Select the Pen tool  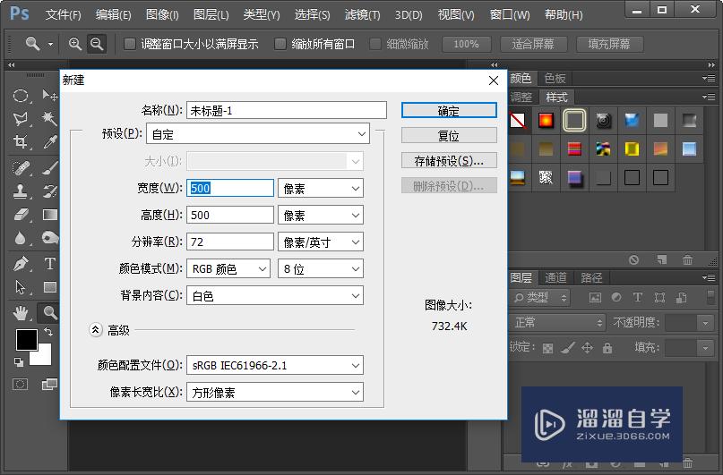click(21, 264)
